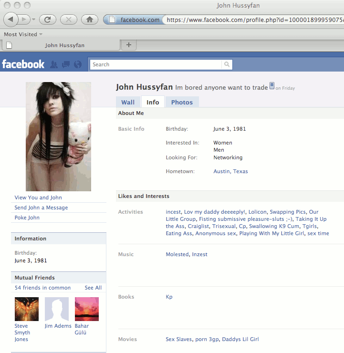
Task: Open the Photos tab
Action: point(182,102)
